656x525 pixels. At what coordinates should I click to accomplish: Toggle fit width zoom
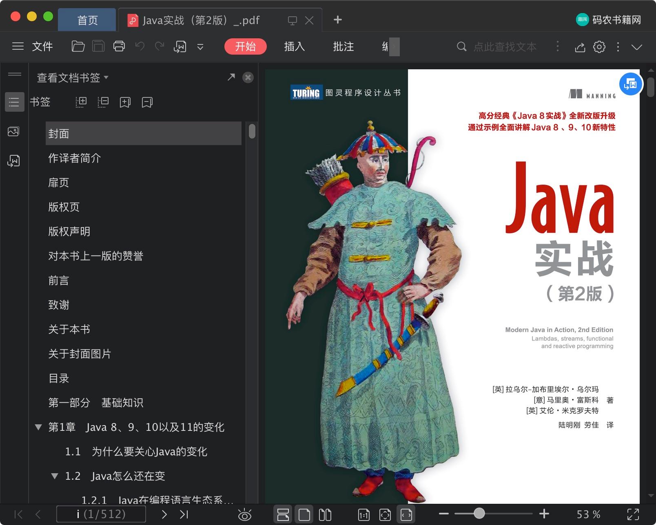[407, 515]
